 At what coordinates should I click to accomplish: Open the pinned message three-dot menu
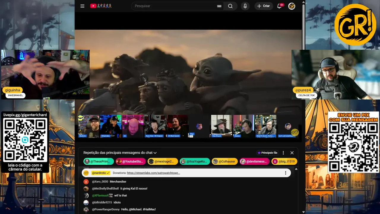[286, 173]
